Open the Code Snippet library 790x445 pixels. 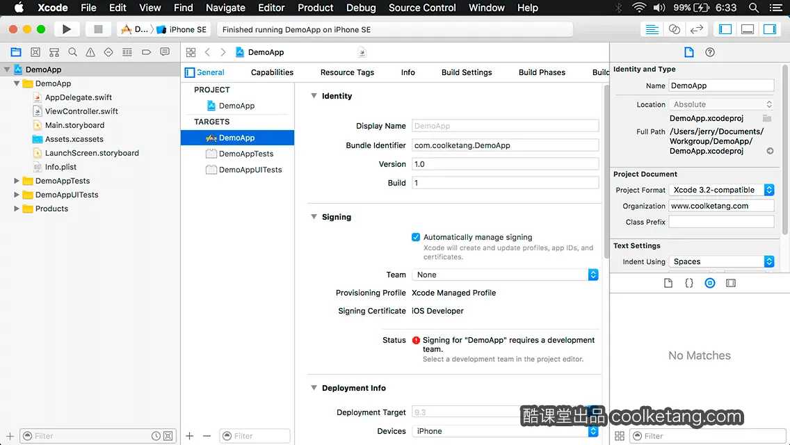688,283
